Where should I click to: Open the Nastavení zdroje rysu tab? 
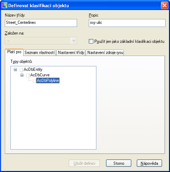pos(105,52)
